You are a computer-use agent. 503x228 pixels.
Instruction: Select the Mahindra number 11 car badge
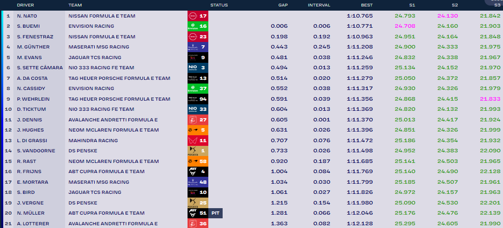198,140
